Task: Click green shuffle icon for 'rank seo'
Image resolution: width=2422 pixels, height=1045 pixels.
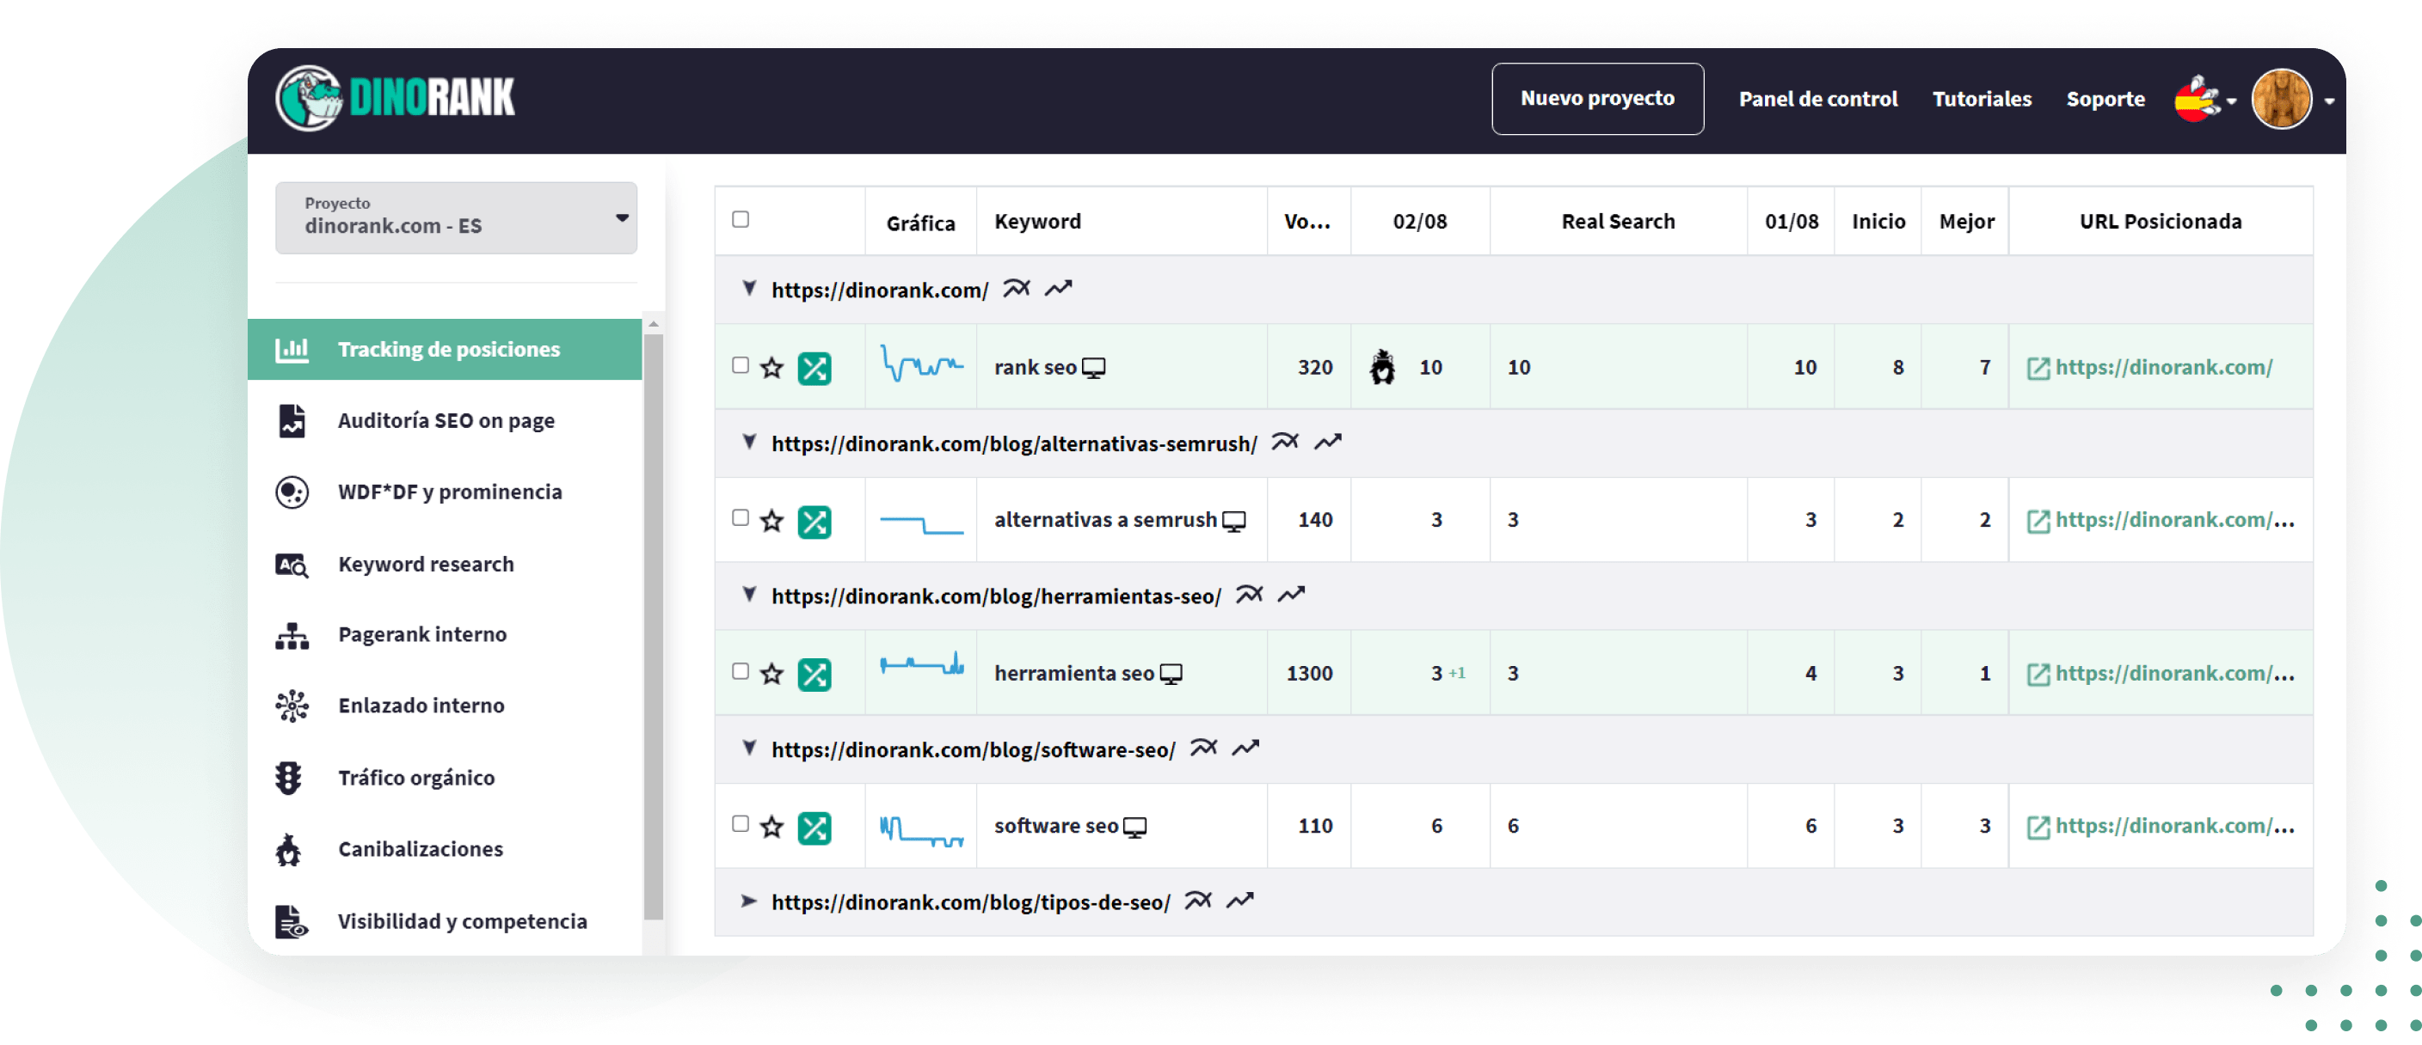Action: (815, 369)
